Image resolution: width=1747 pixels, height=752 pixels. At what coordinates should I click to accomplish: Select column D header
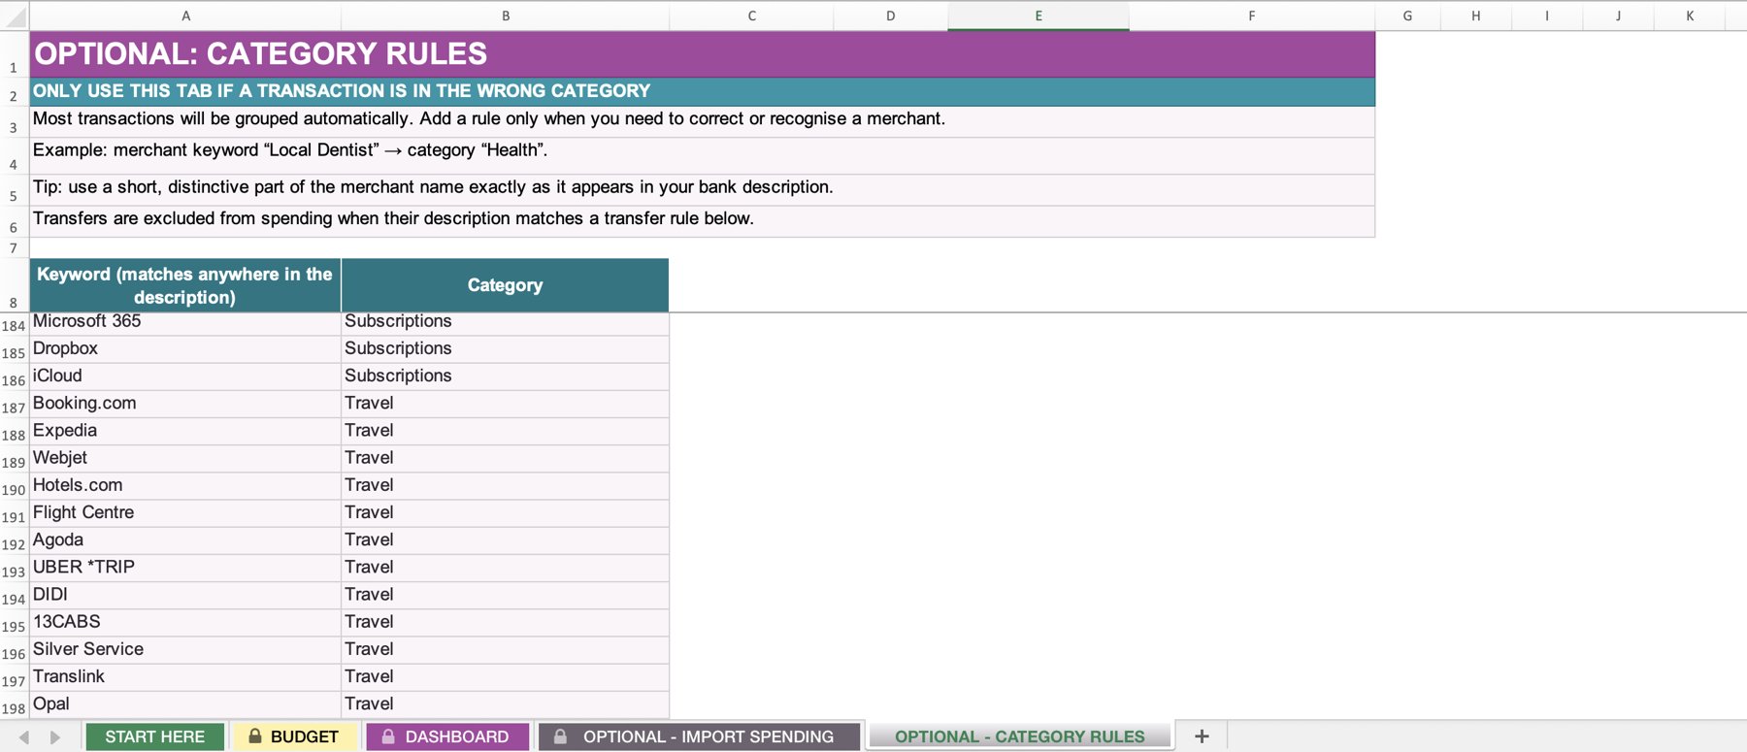pos(890,16)
